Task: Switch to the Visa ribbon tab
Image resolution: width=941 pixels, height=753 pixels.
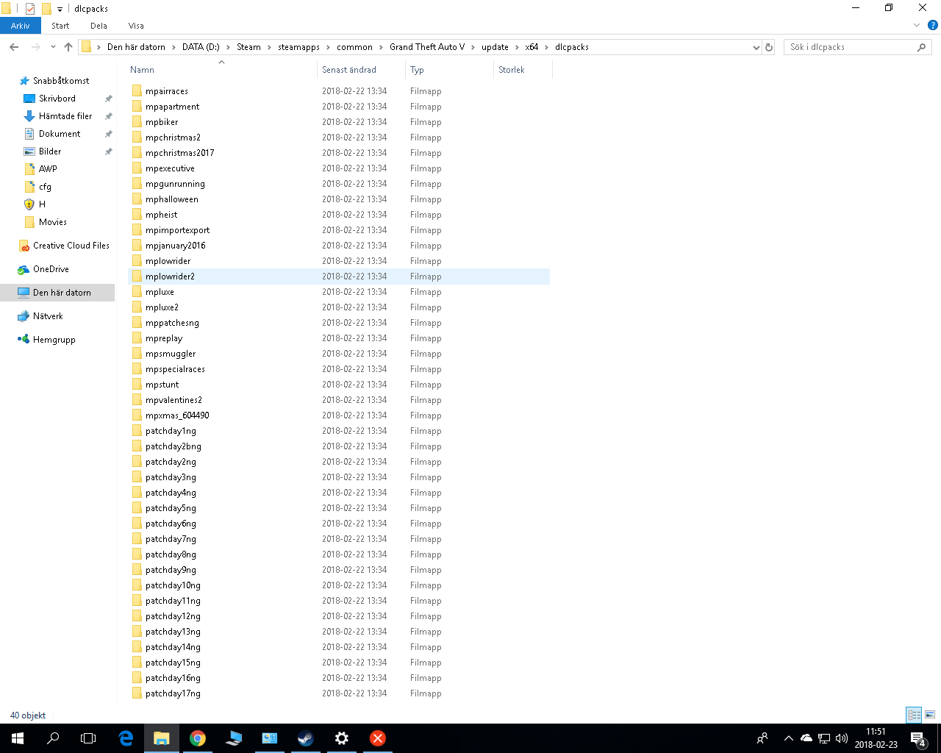Action: pos(136,26)
